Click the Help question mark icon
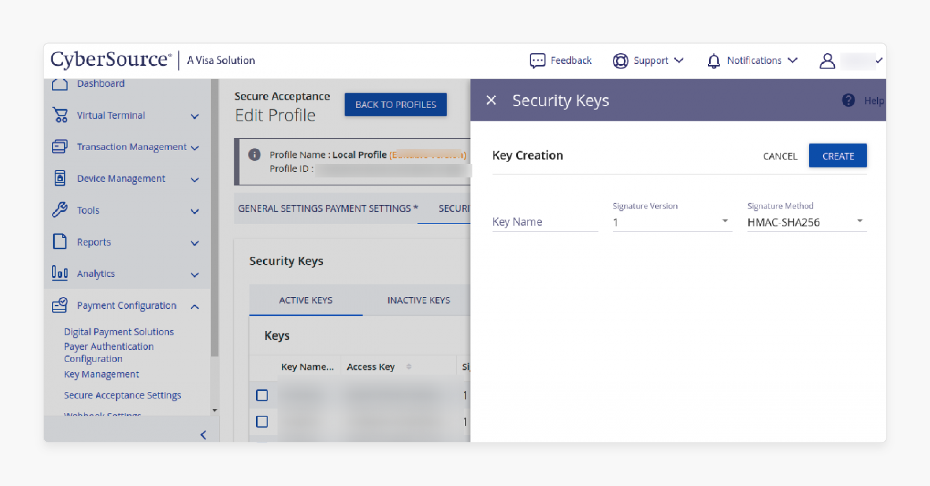 pyautogui.click(x=848, y=100)
